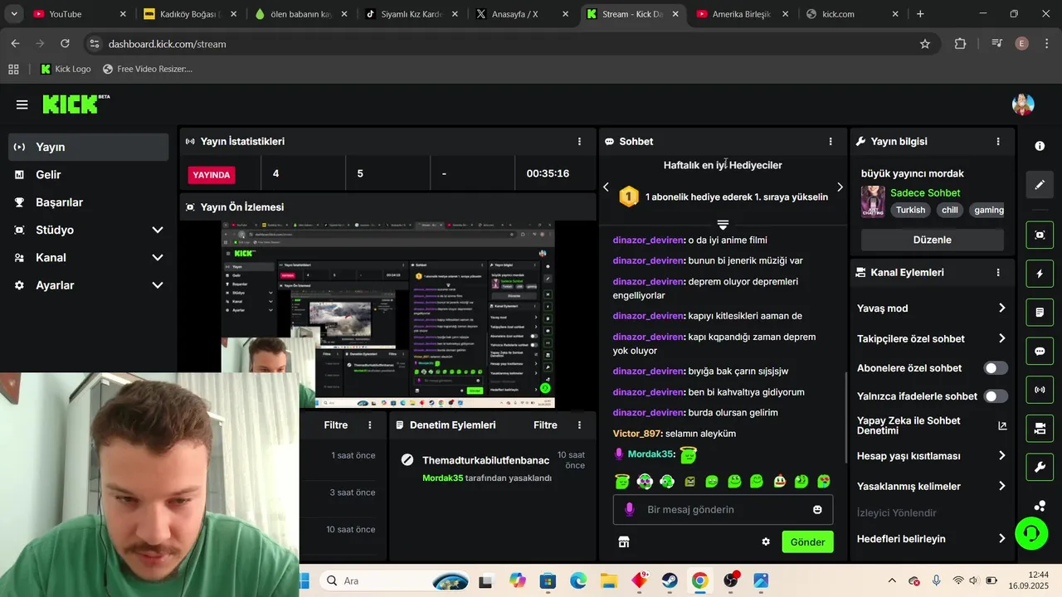Bookmark this page with the star icon
The width and height of the screenshot is (1062, 597).
pos(925,44)
